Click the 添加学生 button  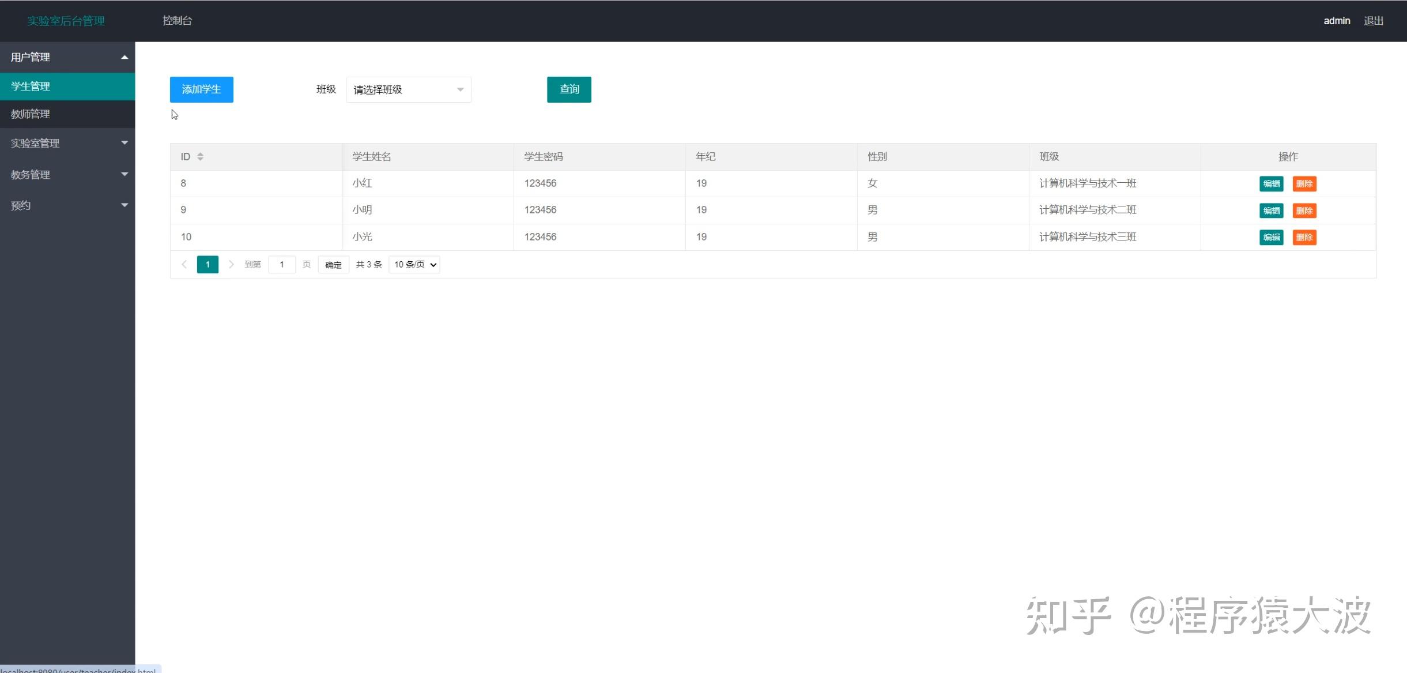tap(201, 89)
